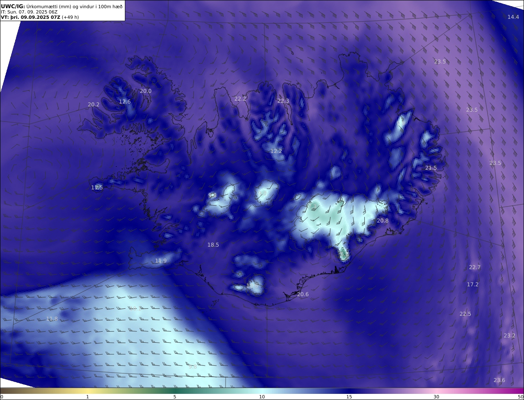Click the color scale tick label 50
Viewport: 524px width, 400px height.
[521, 397]
